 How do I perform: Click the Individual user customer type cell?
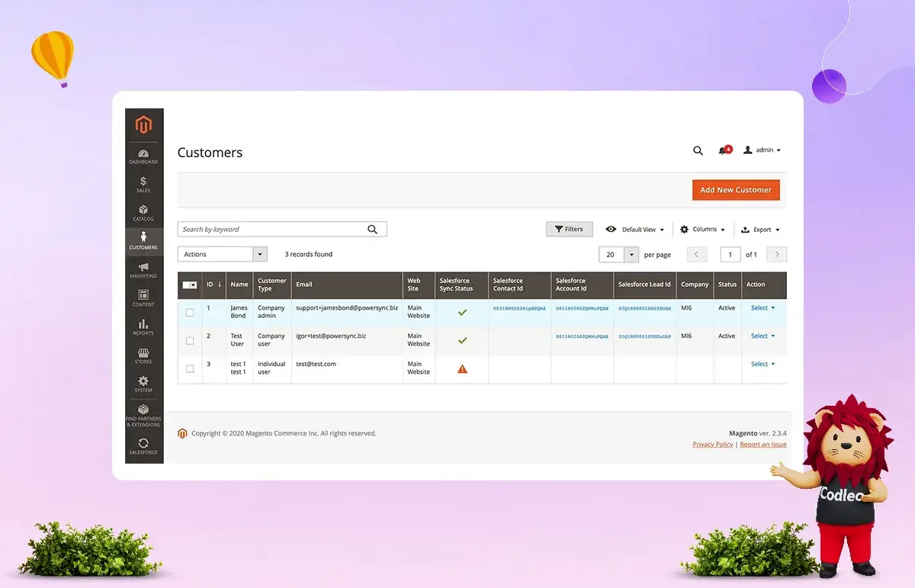(x=271, y=368)
